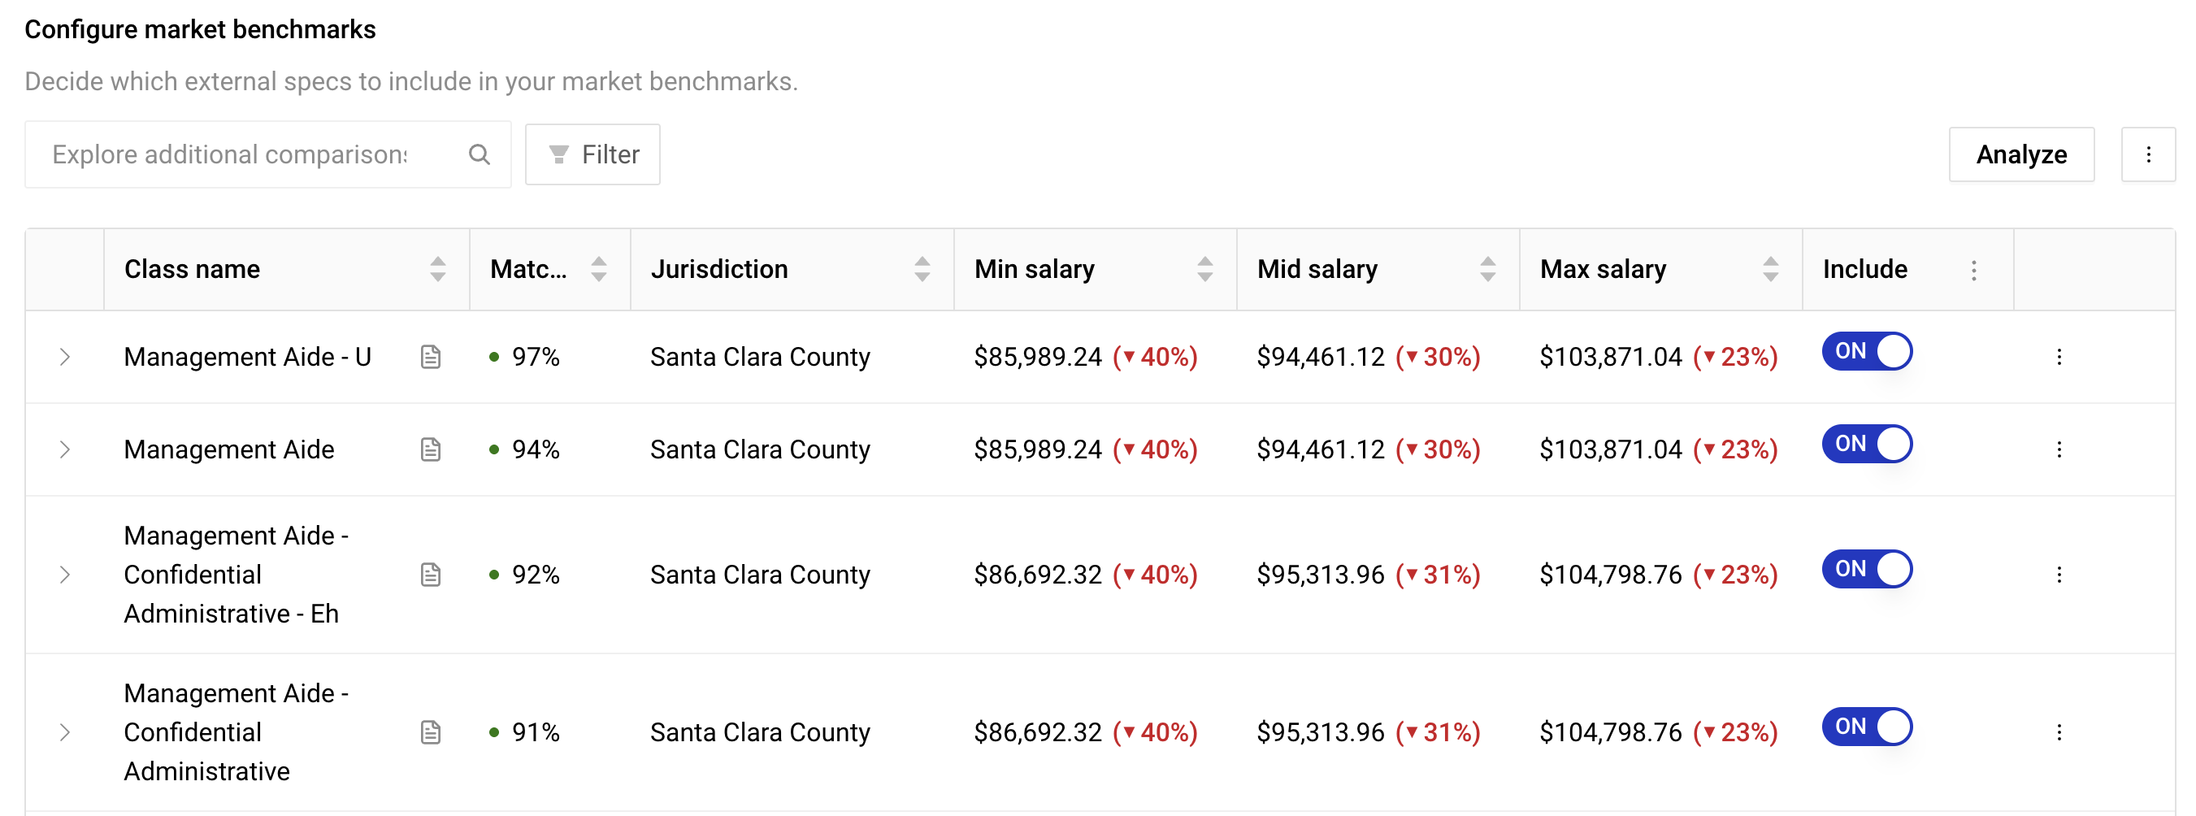Viewport: 2196px width, 816px height.
Task: Open row actions menu for Management Aide - U
Action: point(2059,357)
